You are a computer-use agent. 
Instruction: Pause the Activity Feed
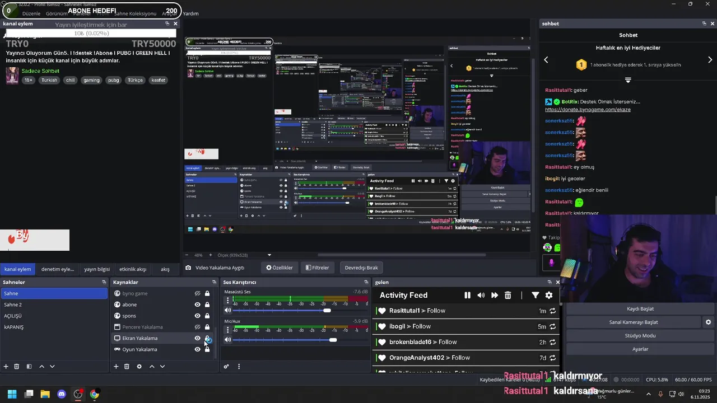[467, 296]
